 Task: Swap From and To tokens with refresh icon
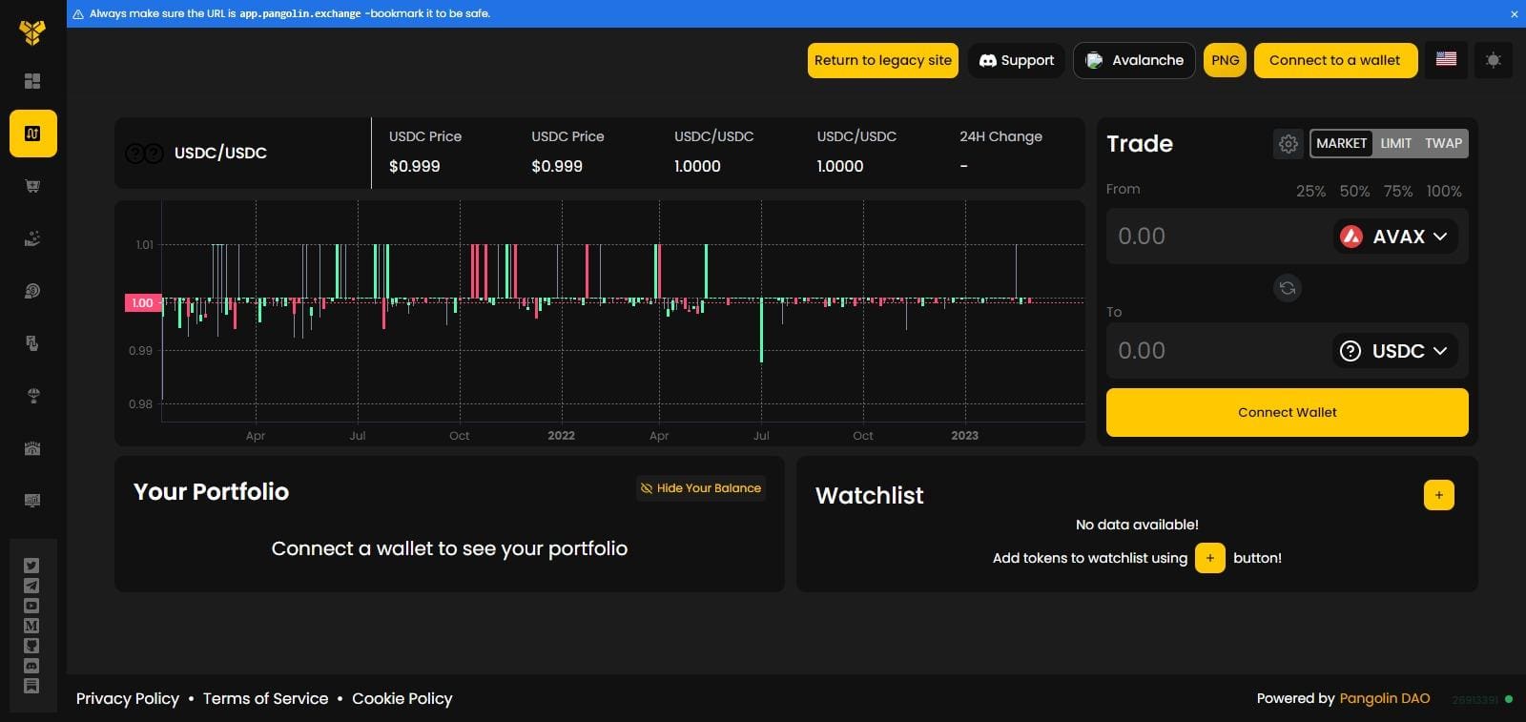pyautogui.click(x=1288, y=288)
